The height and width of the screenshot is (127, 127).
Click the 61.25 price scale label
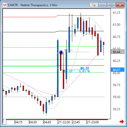pyautogui.click(x=117, y=13)
